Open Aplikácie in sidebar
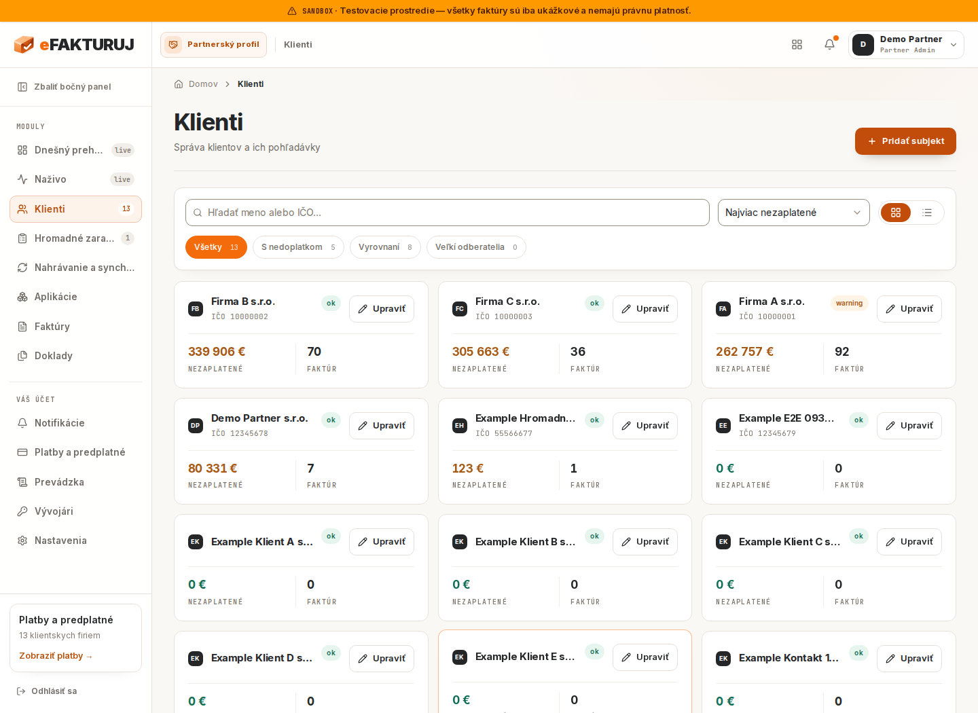Image resolution: width=978 pixels, height=713 pixels. pos(75,297)
